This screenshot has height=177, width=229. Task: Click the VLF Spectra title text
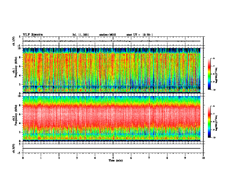coord(33,35)
